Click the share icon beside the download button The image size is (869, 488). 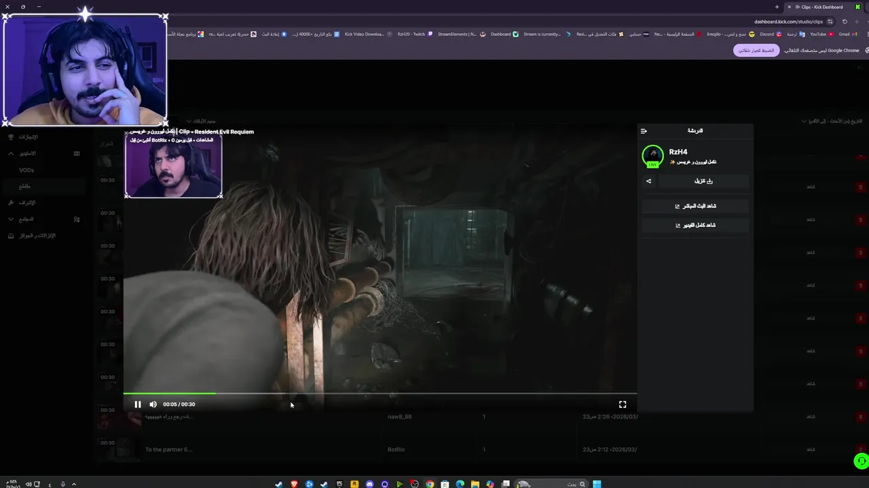(648, 181)
